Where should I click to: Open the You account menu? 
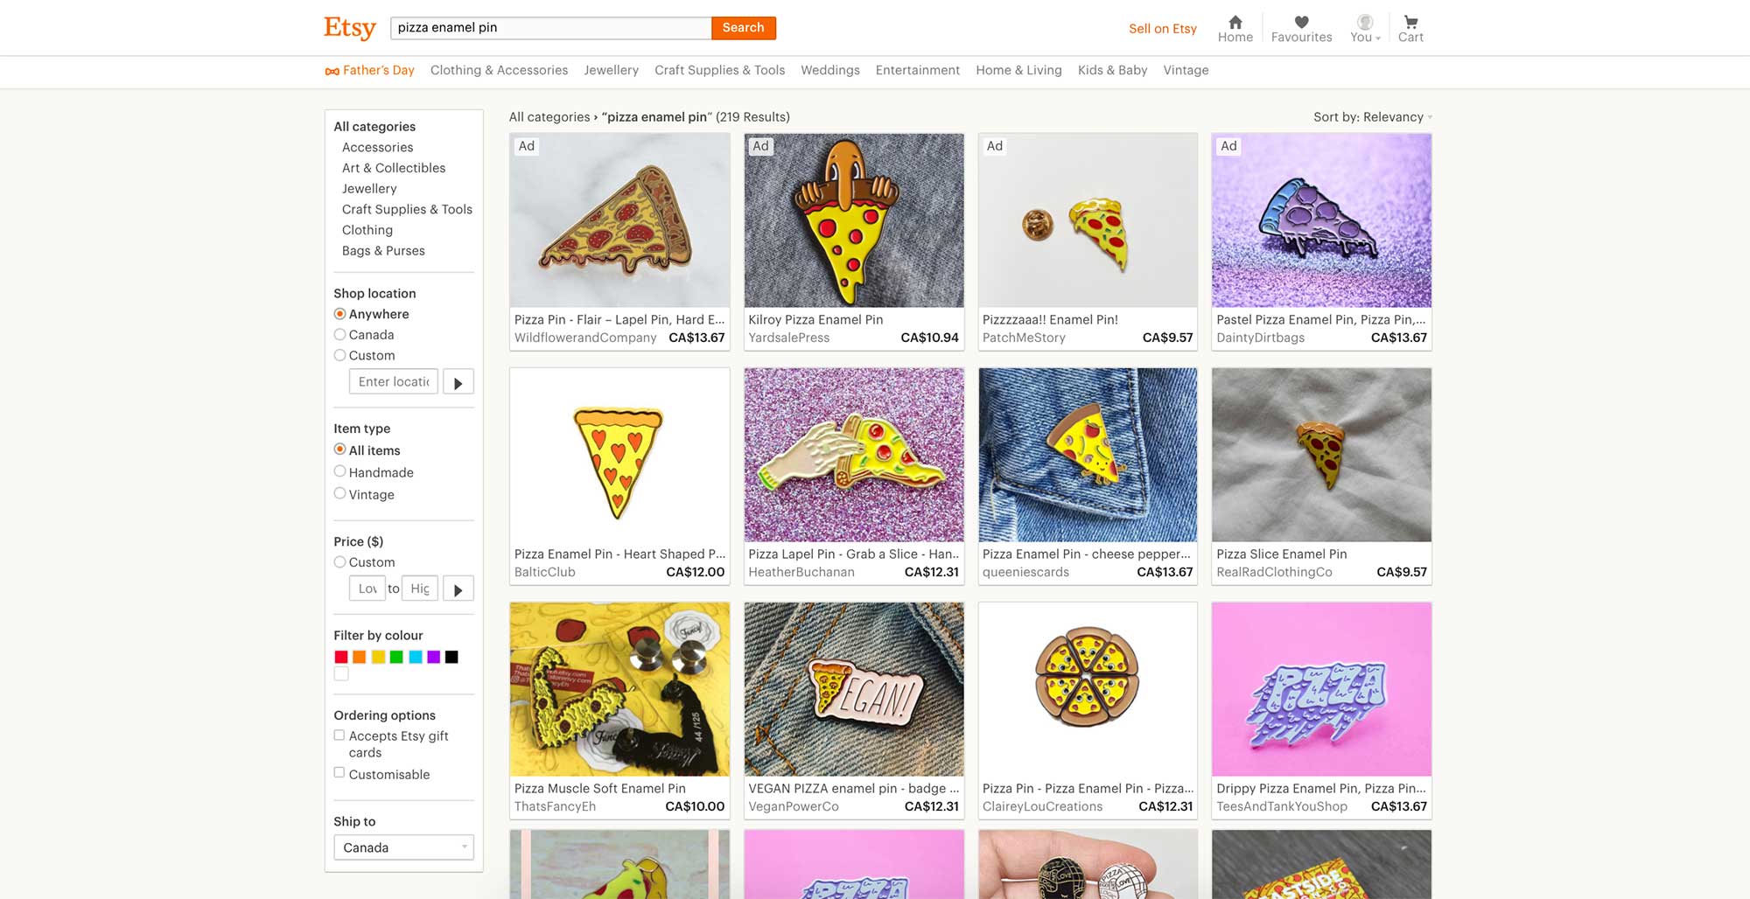(1365, 29)
